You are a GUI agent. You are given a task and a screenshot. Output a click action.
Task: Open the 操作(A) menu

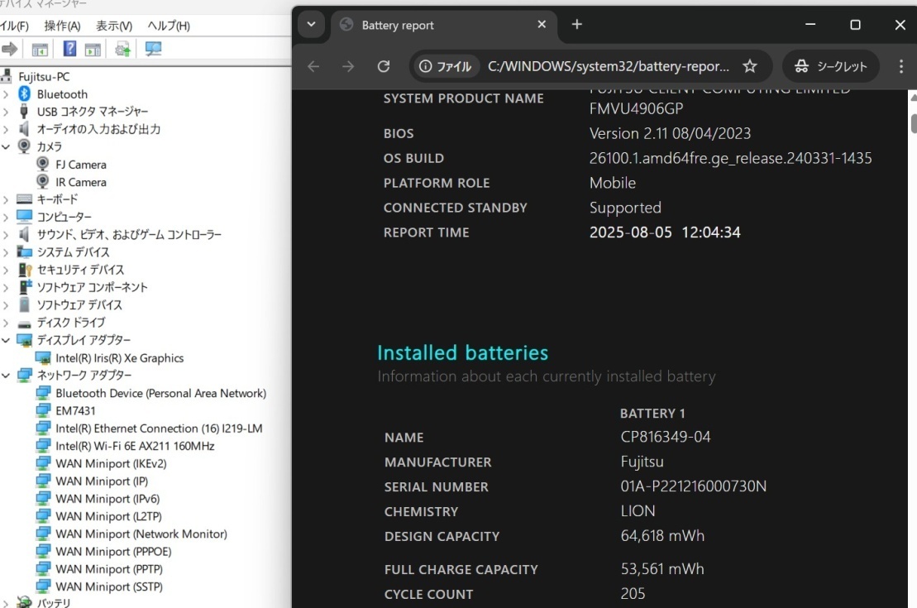62,26
